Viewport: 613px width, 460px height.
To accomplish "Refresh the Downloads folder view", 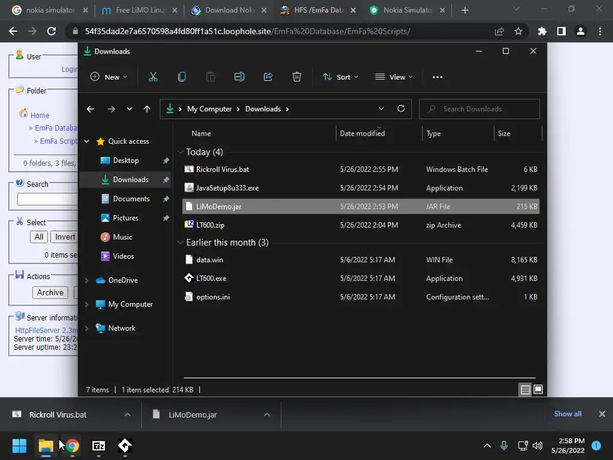I will (x=401, y=109).
